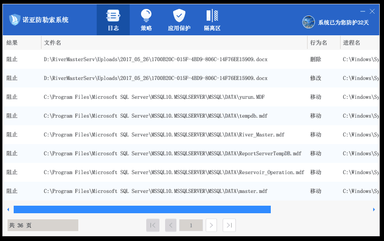Select the yurun.MDF file row
Screen dimensions: 384x241
coord(191,97)
